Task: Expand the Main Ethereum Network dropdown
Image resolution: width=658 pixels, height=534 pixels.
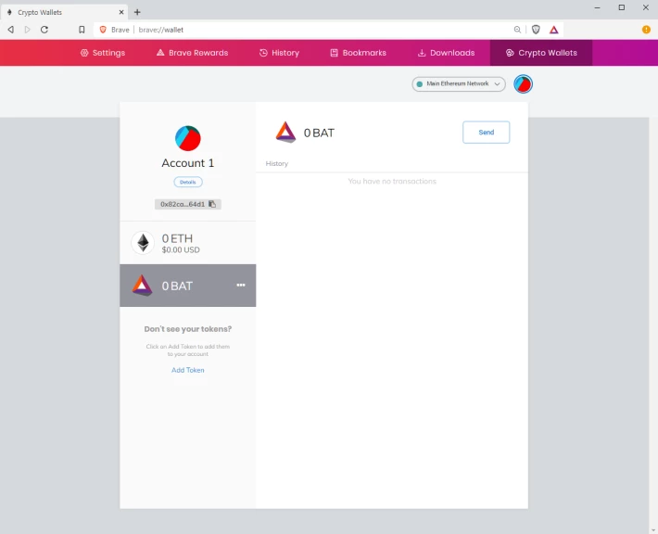Action: (x=458, y=84)
